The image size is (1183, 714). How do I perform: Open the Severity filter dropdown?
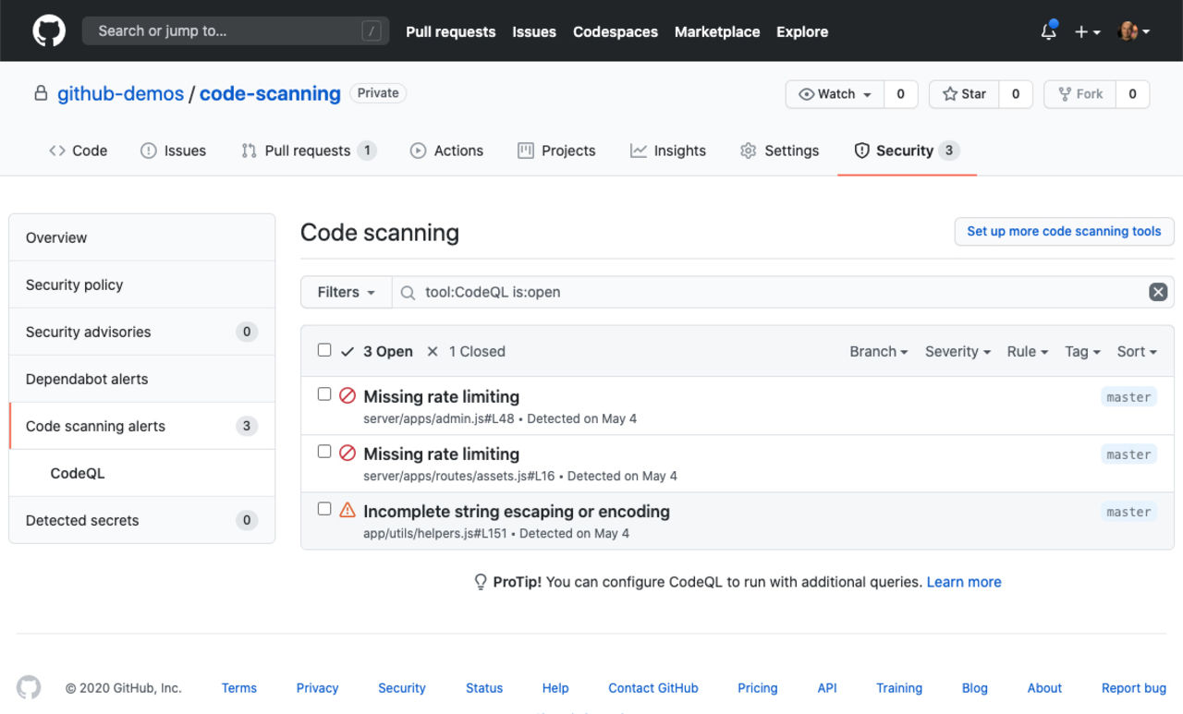click(x=957, y=351)
